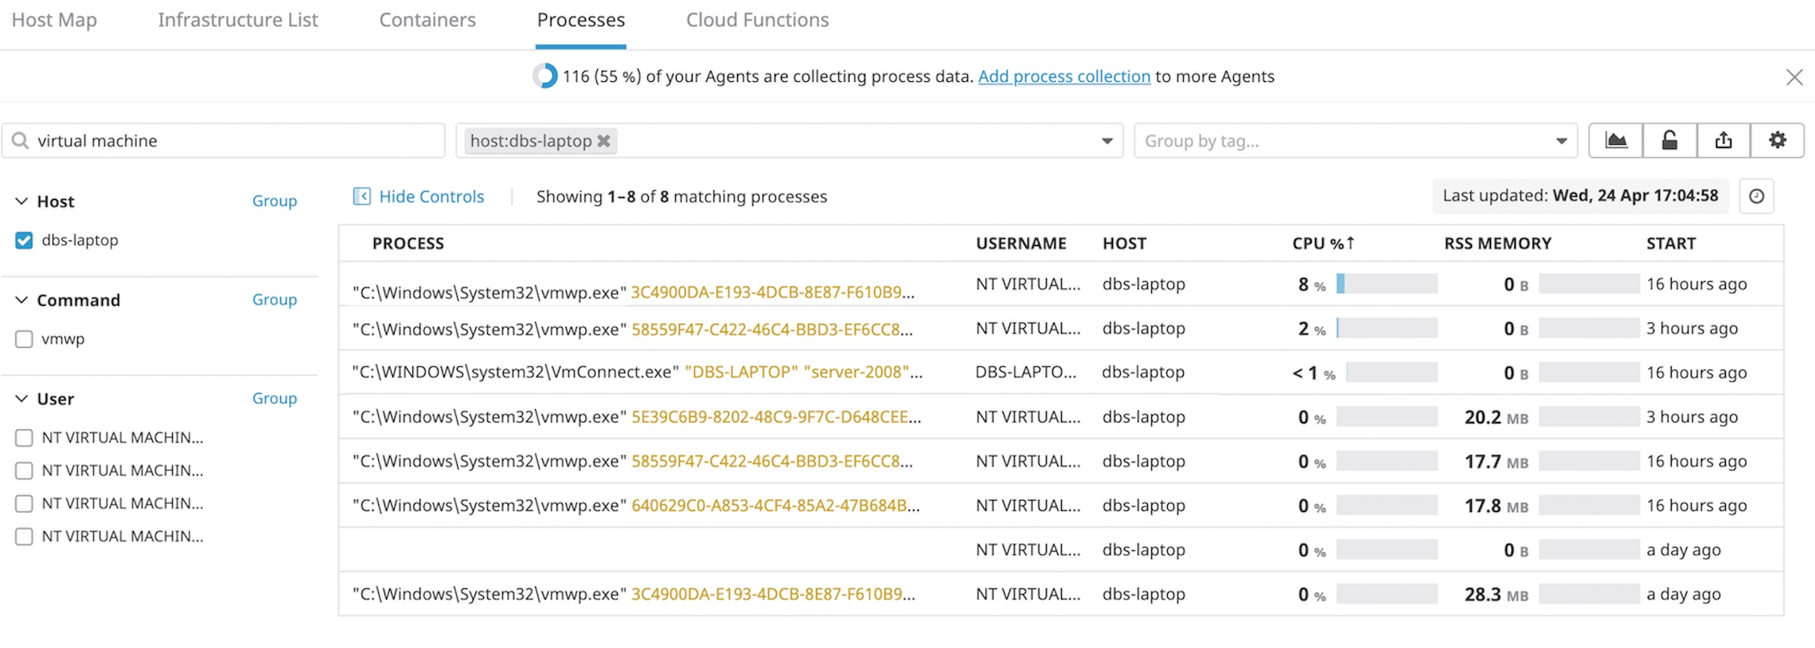Click the Hide Controls panel icon
This screenshot has width=1815, height=648.
361,197
